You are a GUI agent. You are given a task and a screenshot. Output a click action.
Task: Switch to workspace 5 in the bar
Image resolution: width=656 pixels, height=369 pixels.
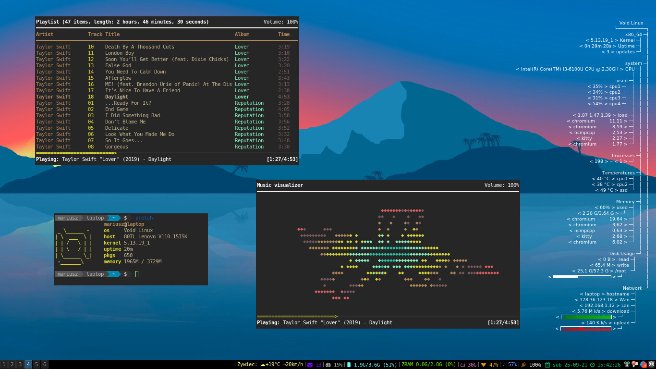[36, 364]
